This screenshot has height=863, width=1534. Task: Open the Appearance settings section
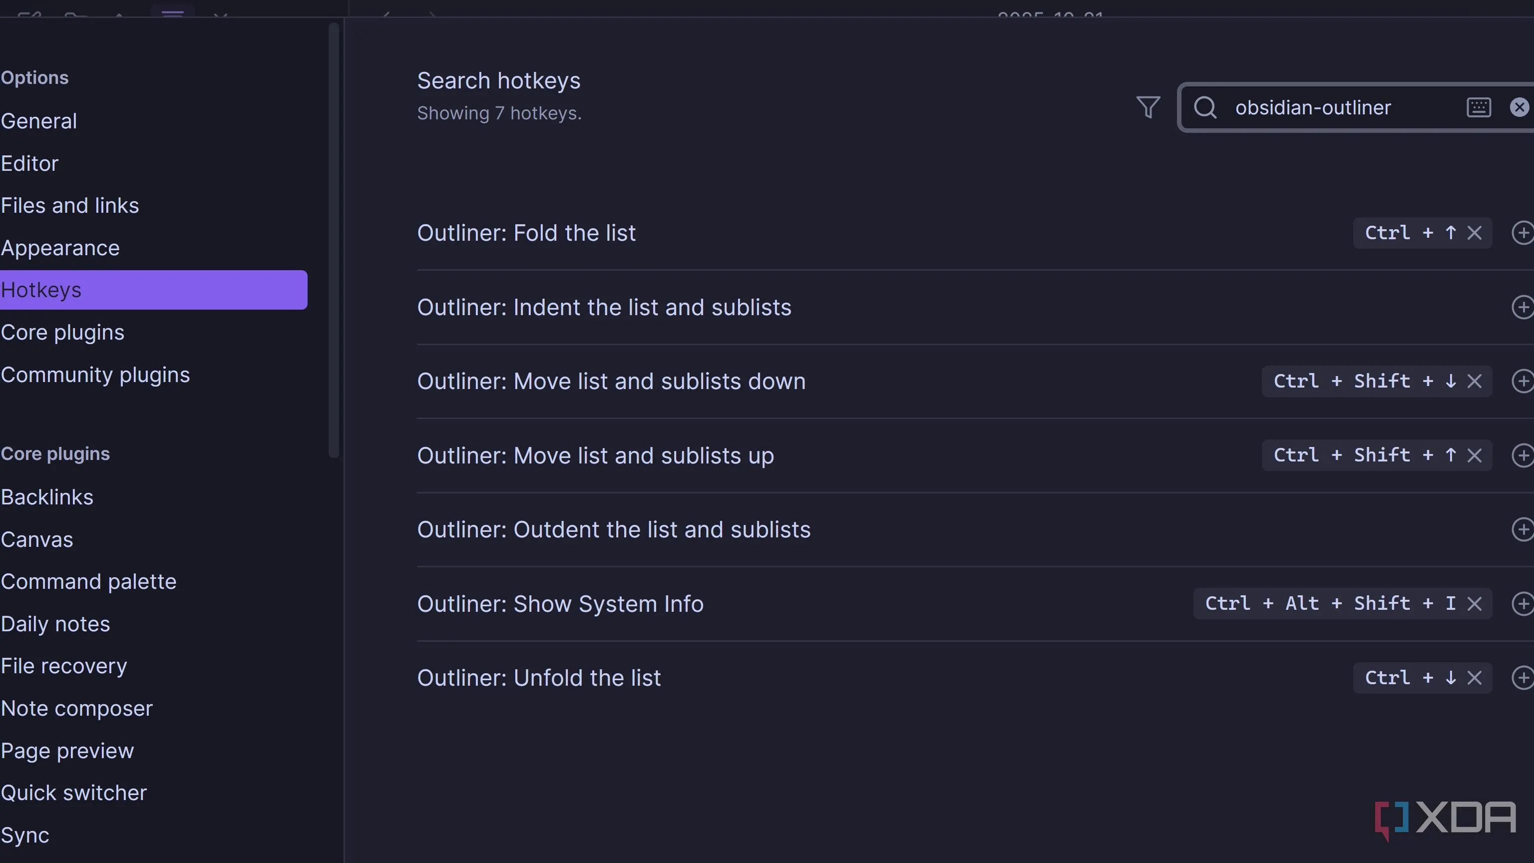[x=60, y=248]
